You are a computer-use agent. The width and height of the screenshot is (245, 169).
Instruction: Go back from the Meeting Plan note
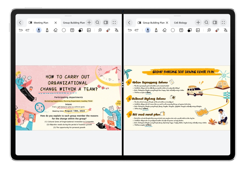20,22
